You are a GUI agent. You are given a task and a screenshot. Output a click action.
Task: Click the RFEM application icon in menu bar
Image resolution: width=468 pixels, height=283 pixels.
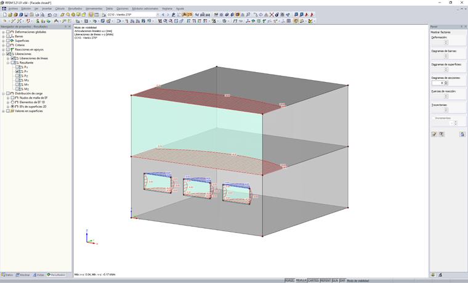(4, 9)
